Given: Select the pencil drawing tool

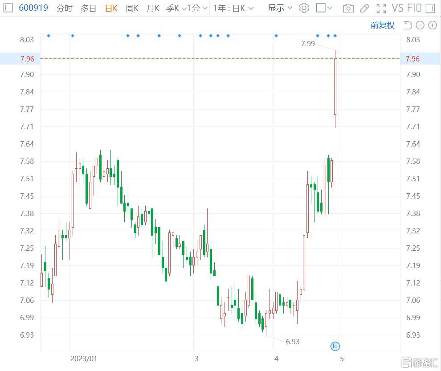Looking at the screenshot, I should coord(364,8).
